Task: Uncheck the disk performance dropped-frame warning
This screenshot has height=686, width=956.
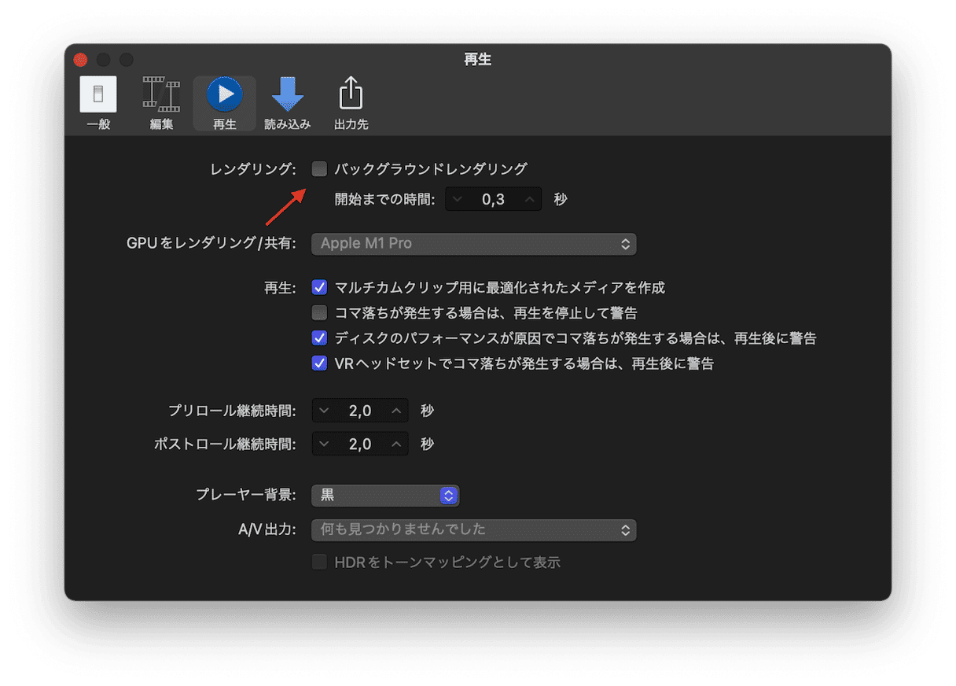Action: pyautogui.click(x=319, y=338)
